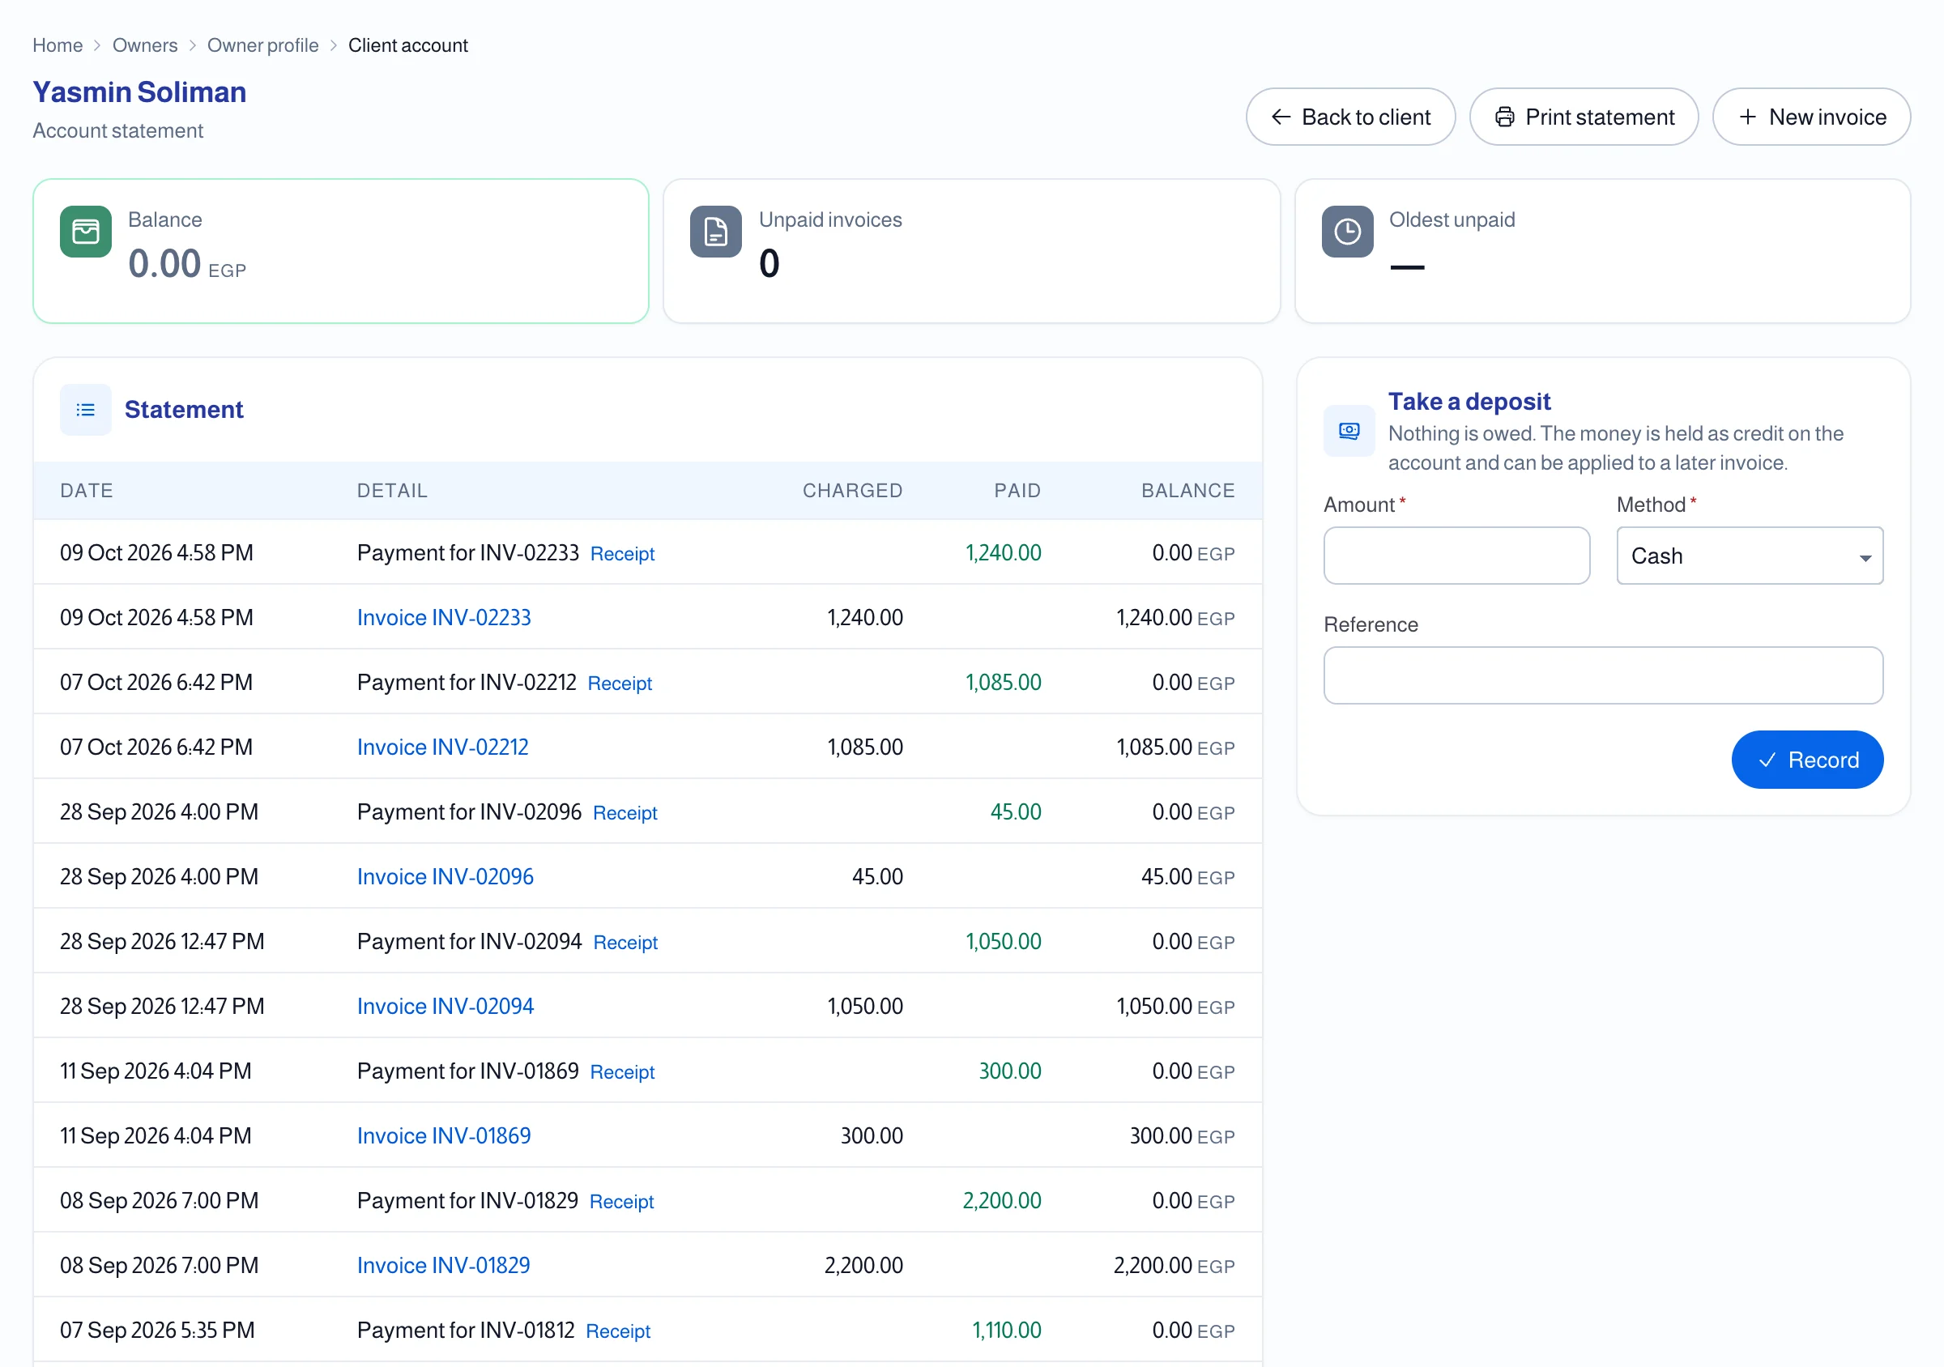This screenshot has width=1944, height=1367.
Task: Open Invoice INV-02233
Action: [x=444, y=618]
